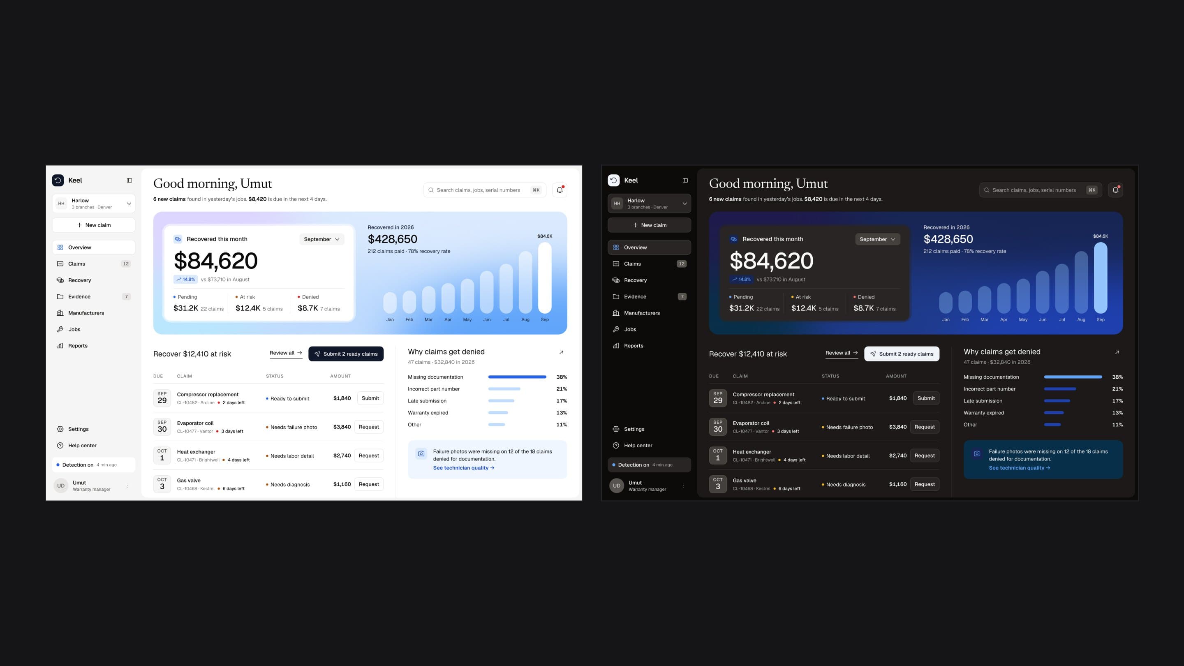
Task: Click Request for Evaporator coil, light dashboard
Action: coord(369,427)
